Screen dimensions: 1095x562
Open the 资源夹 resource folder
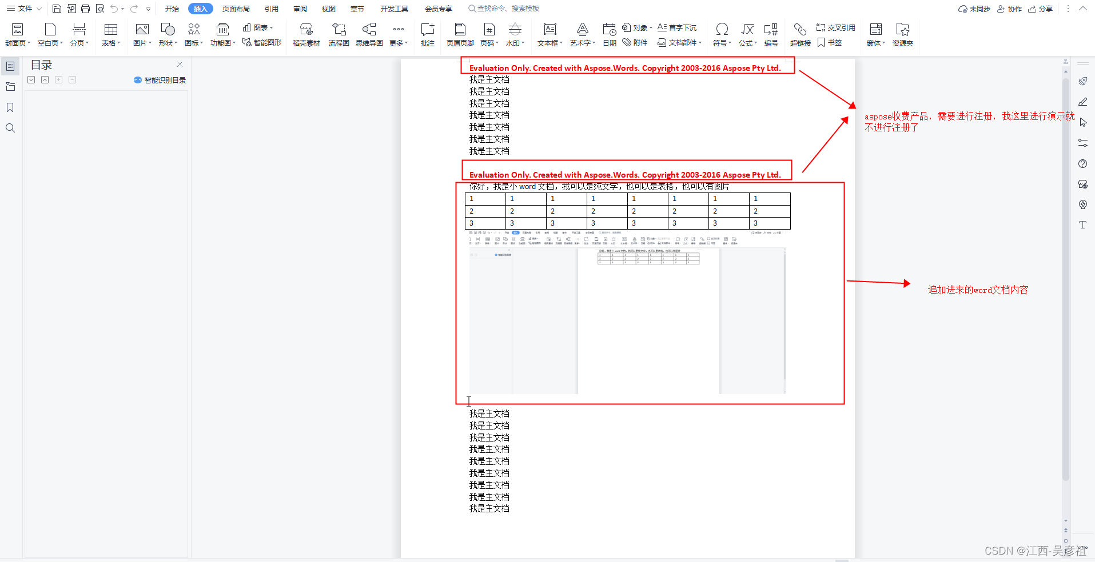click(x=903, y=35)
